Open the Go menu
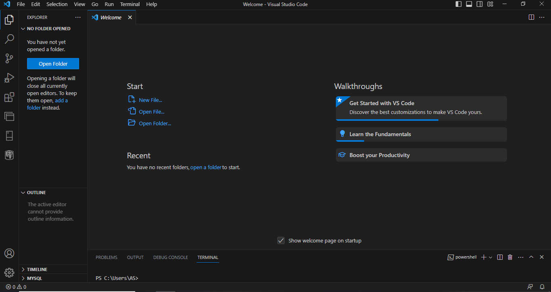 point(95,4)
